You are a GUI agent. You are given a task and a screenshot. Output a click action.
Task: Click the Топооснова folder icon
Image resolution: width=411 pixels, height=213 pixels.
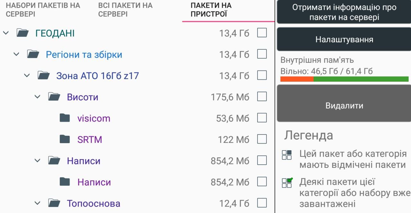[x=54, y=203]
